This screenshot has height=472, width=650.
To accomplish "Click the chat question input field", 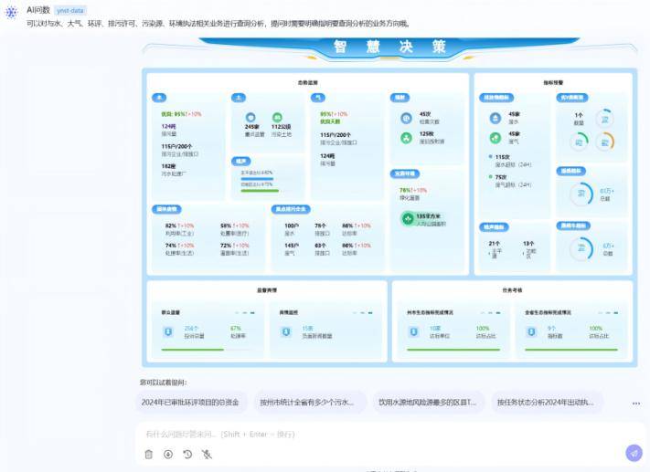I will (x=366, y=435).
